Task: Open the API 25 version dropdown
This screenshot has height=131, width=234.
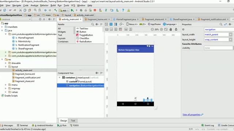Action: click(143, 24)
